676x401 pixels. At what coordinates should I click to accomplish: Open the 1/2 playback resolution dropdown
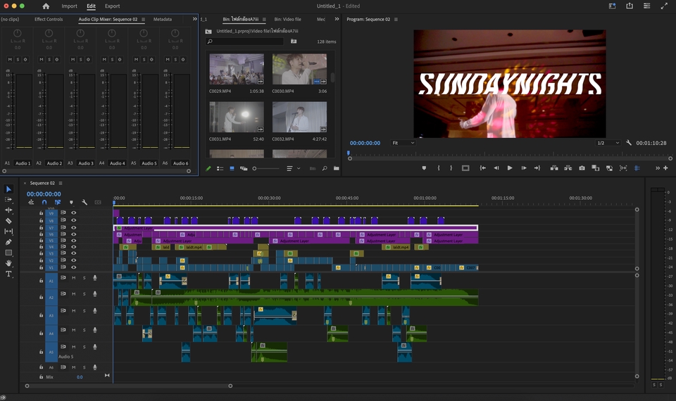608,143
